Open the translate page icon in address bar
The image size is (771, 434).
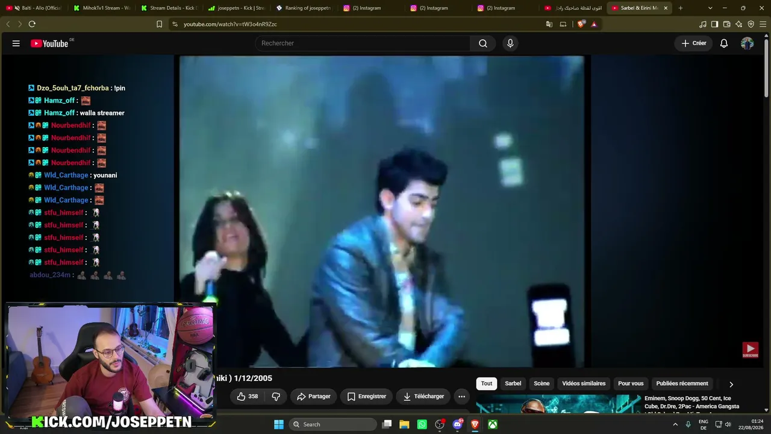[x=549, y=24]
